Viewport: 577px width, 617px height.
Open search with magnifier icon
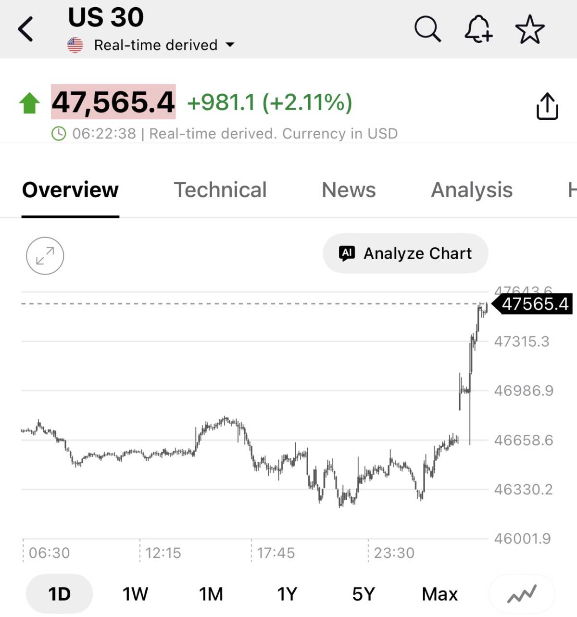coord(427,29)
